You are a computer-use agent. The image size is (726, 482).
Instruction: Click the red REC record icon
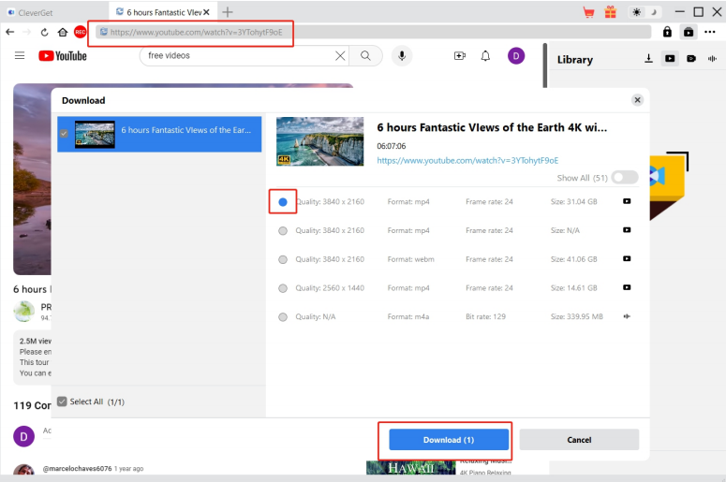(x=81, y=32)
